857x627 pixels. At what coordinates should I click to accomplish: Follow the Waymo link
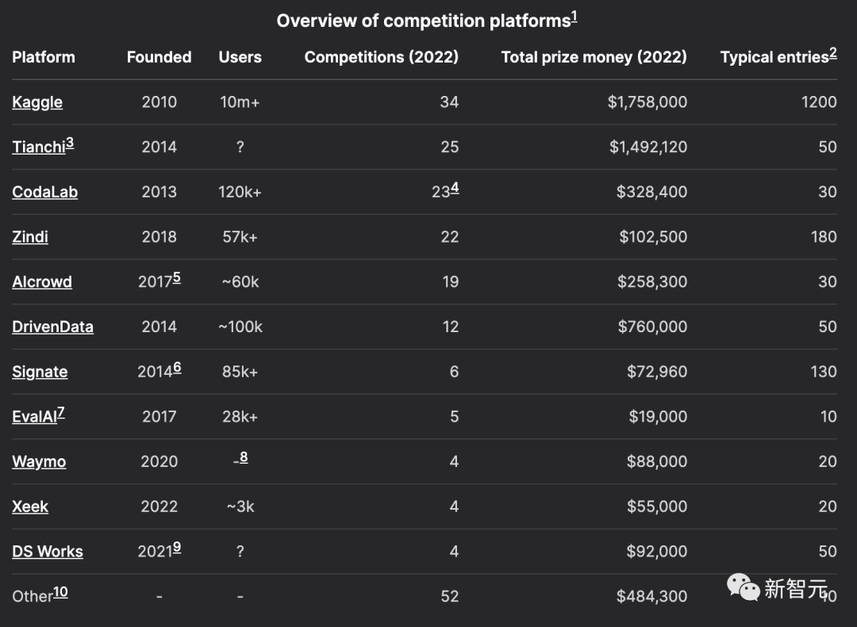click(x=39, y=461)
